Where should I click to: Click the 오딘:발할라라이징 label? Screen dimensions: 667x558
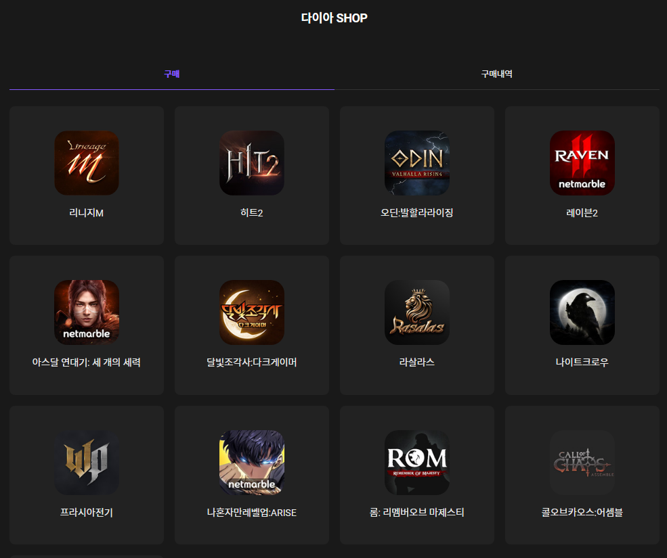coord(417,213)
